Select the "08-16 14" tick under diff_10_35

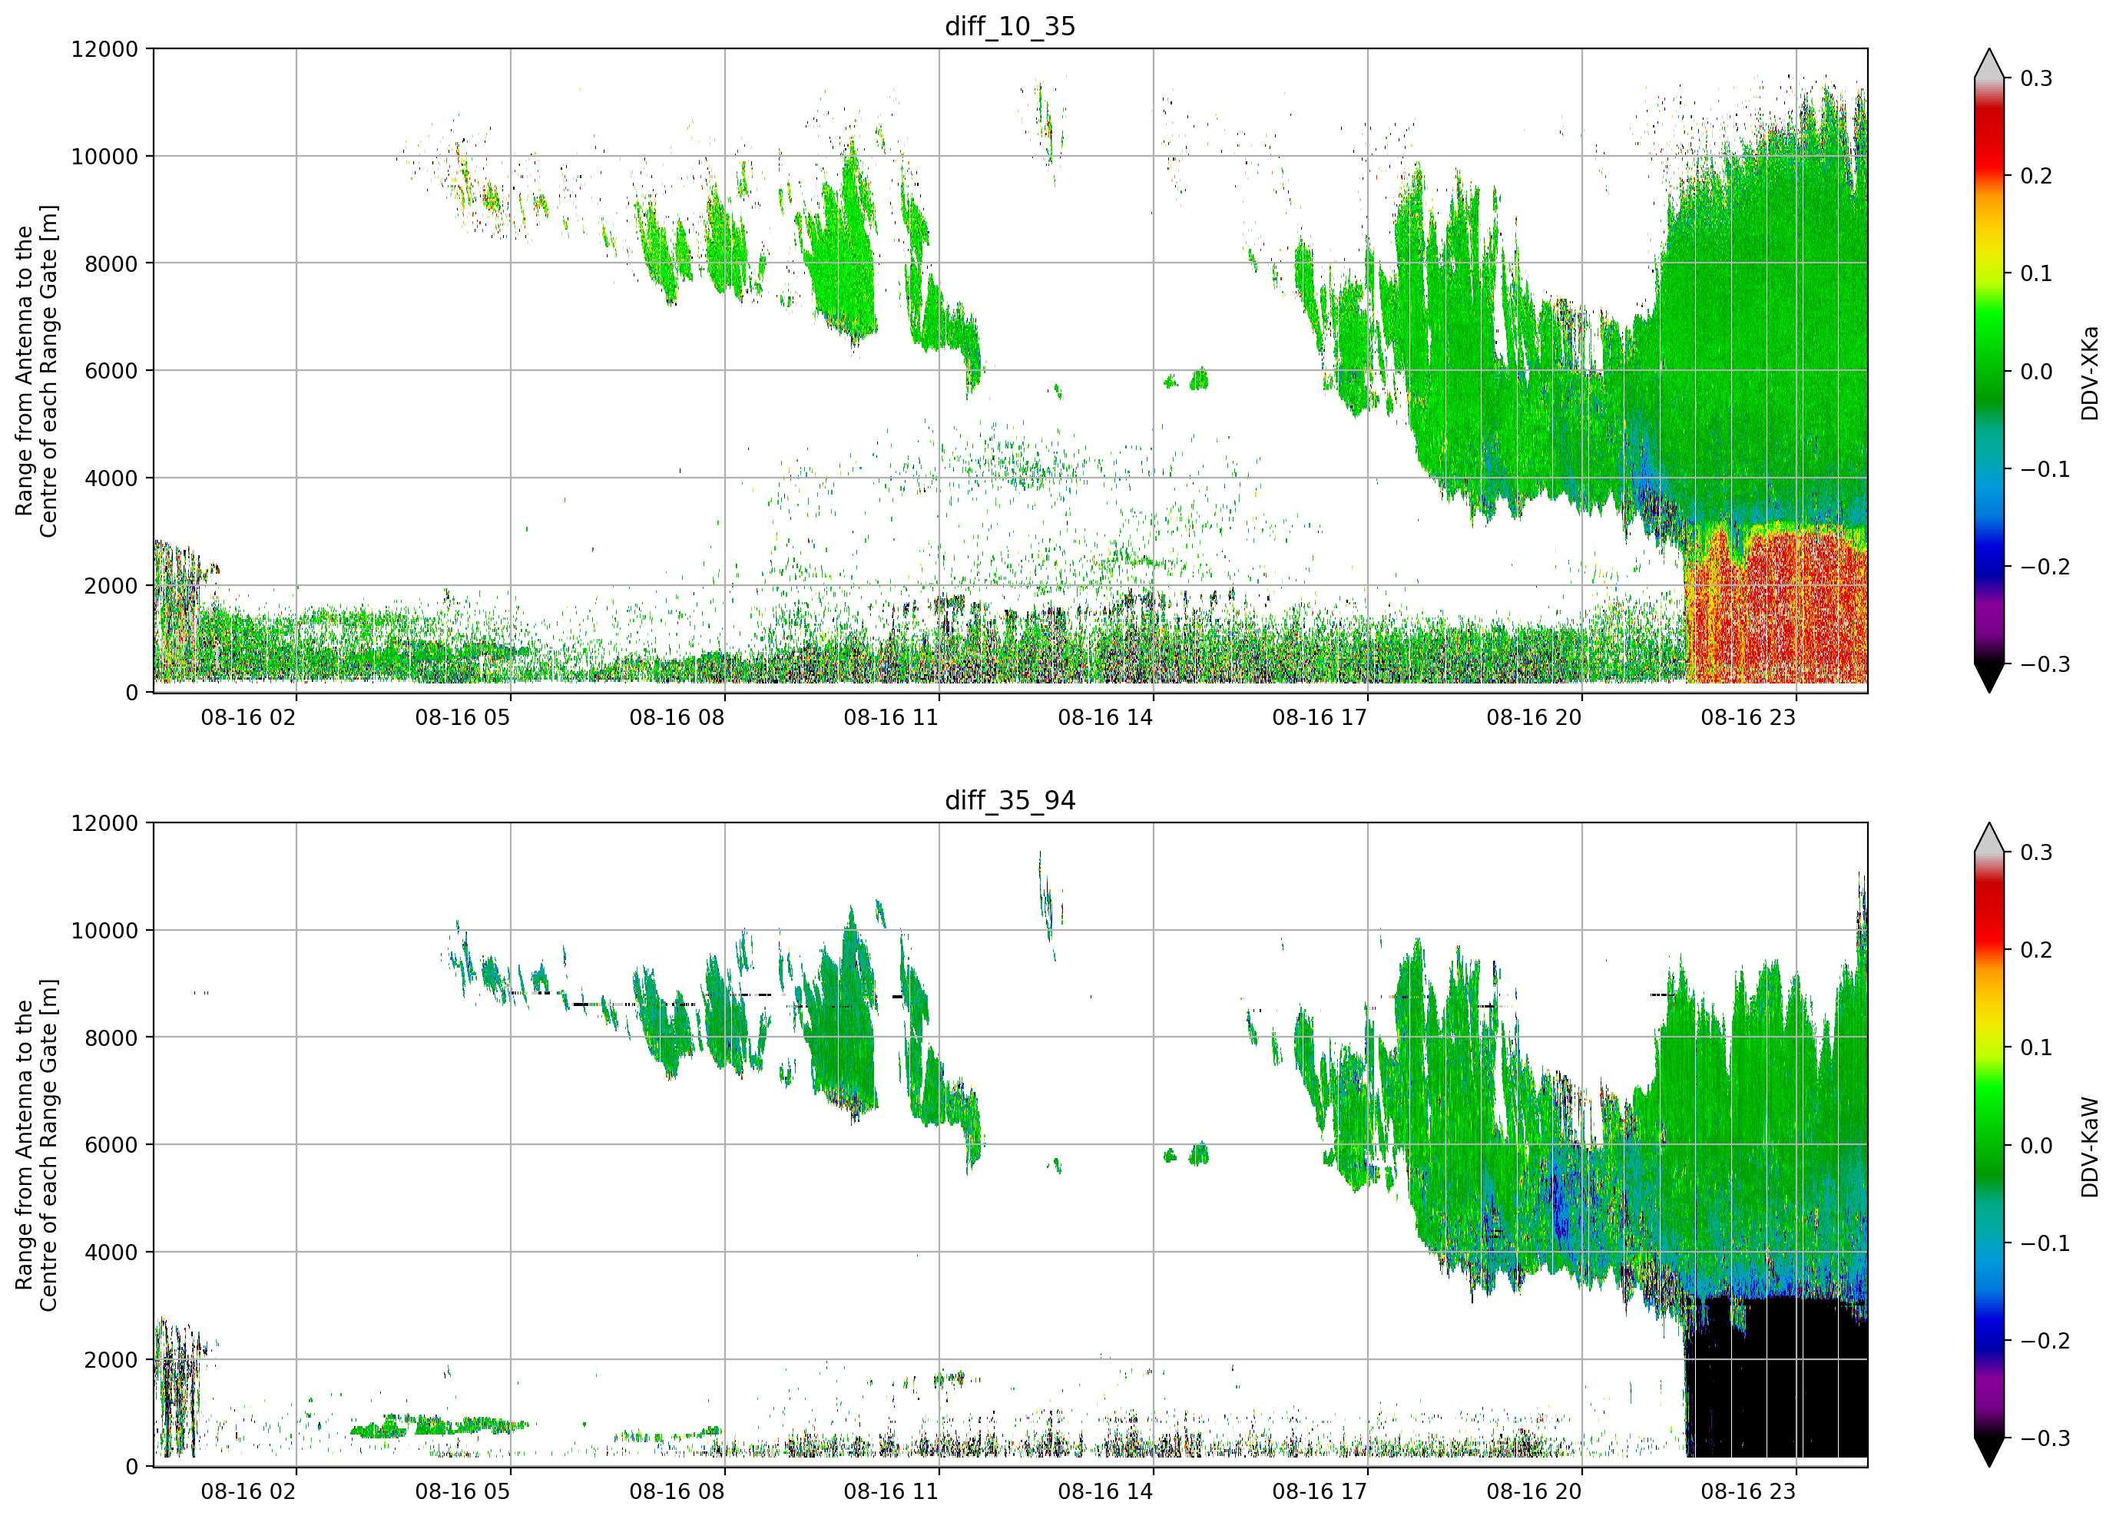[1105, 717]
